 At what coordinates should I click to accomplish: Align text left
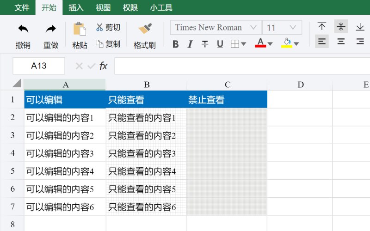click(x=322, y=42)
